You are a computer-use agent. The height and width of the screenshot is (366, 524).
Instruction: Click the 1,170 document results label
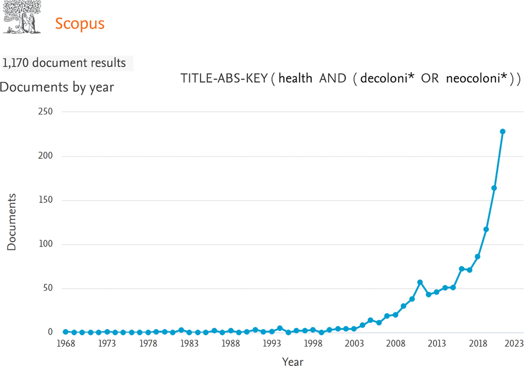point(64,63)
